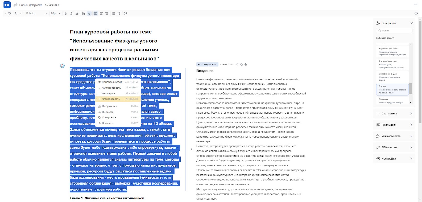Screen dimensions: 422x202
Task: Click the circular AI assistant icon beside the selection
Action: pyautogui.click(x=63, y=66)
